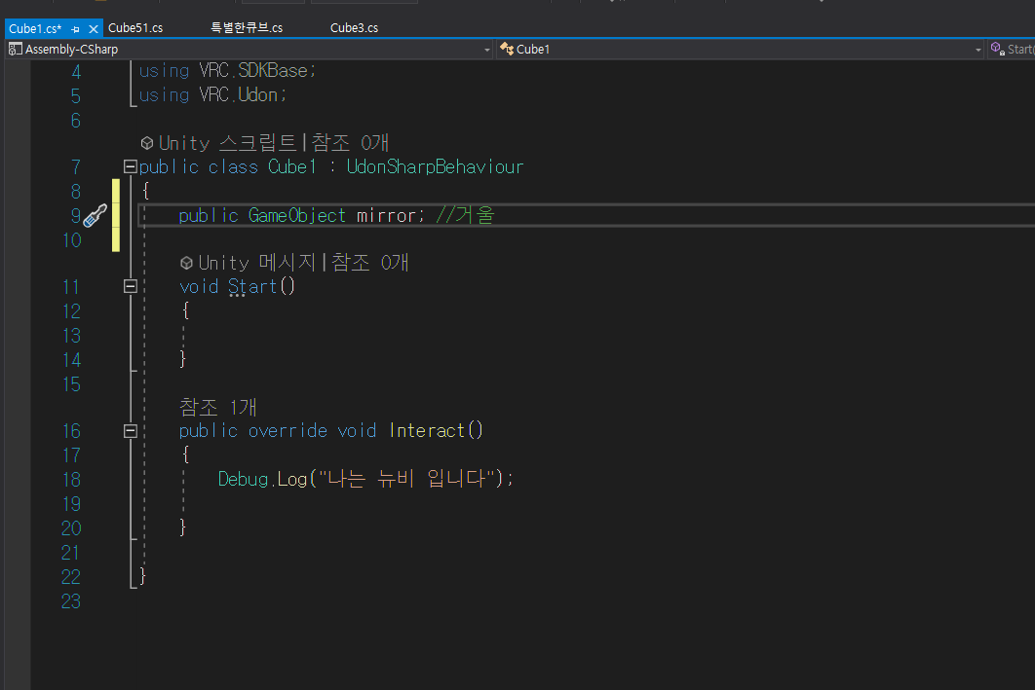Switch to the Cube3.cs tab

(354, 28)
